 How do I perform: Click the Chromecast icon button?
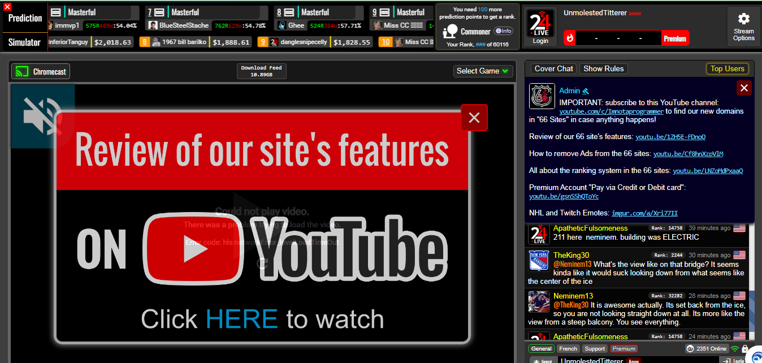[41, 72]
